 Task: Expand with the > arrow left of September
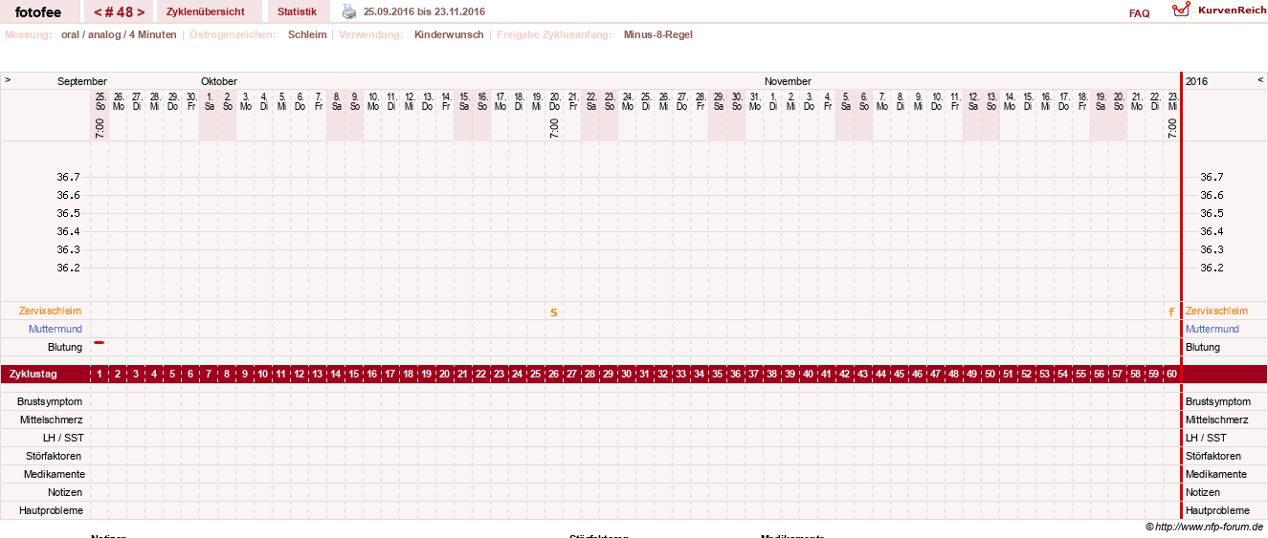click(8, 80)
